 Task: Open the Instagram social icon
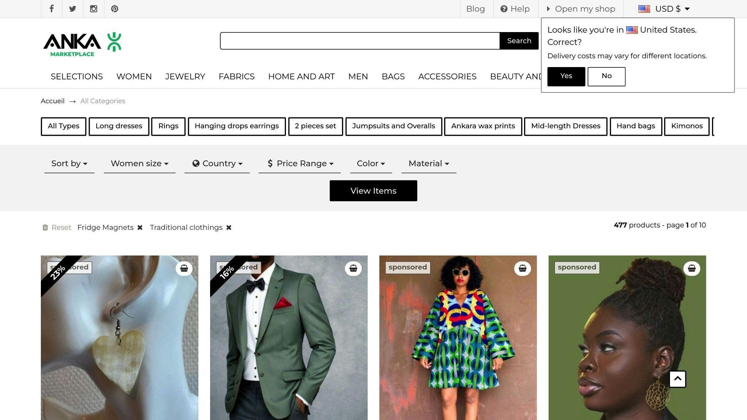click(94, 9)
